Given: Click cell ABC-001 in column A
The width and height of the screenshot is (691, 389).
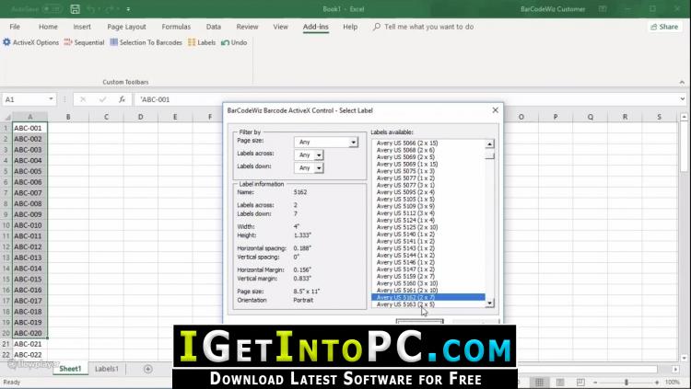Looking at the screenshot, I should pyautogui.click(x=30, y=128).
